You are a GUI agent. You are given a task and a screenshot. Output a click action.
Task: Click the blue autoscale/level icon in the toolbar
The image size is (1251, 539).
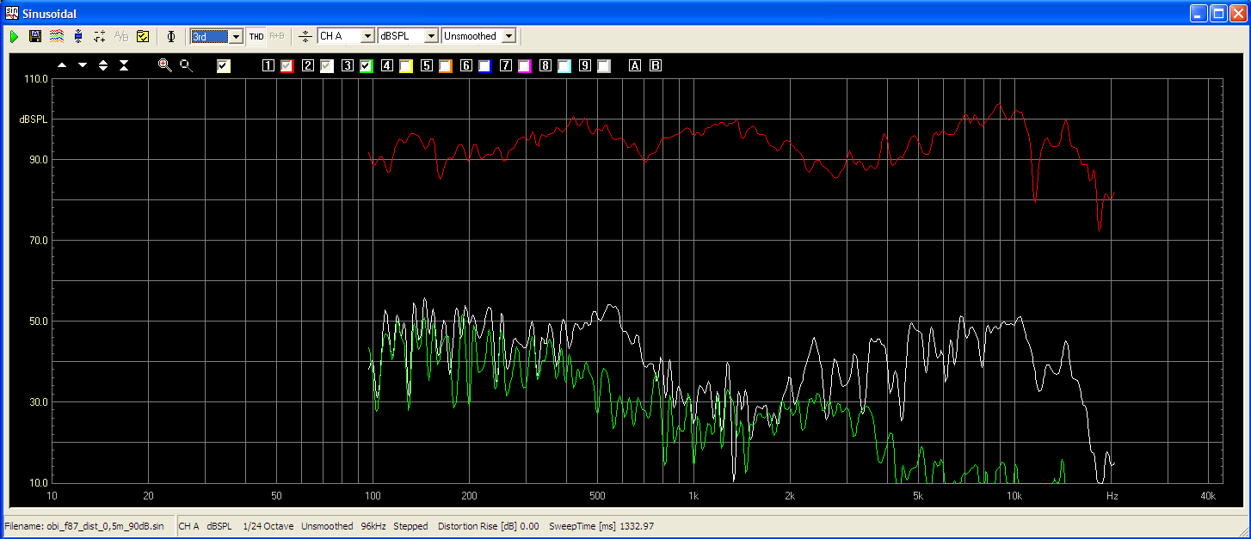[78, 36]
